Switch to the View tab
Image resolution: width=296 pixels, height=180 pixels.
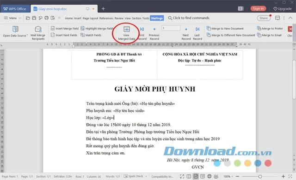point(128,18)
